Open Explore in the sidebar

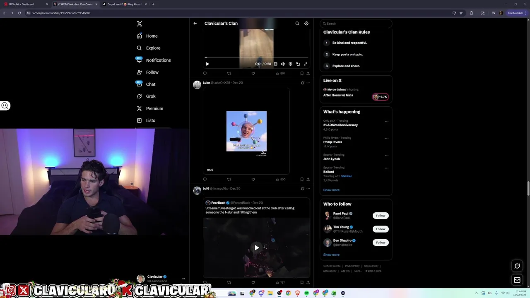coord(148,48)
